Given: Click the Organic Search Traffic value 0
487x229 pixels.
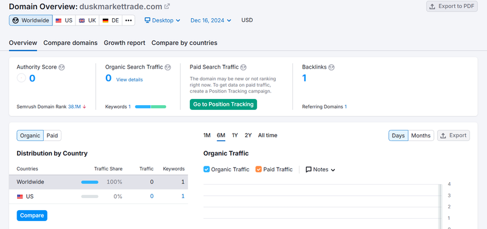Looking at the screenshot, I should tap(108, 78).
